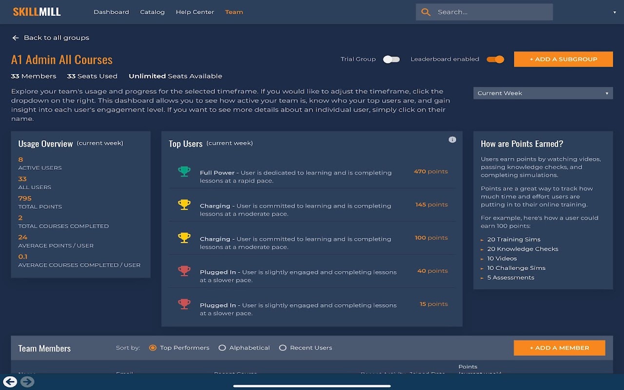Open the Team nav item
Image resolution: width=624 pixels, height=390 pixels.
point(234,12)
